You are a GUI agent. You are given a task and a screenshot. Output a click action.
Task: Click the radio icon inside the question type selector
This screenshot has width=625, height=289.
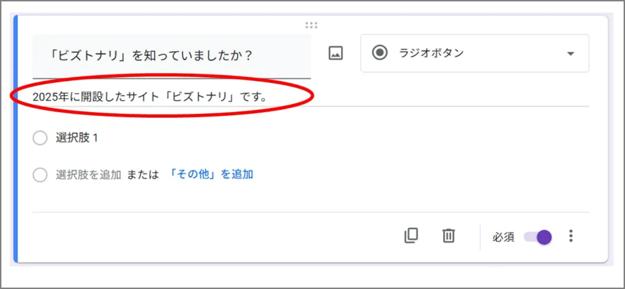click(380, 53)
